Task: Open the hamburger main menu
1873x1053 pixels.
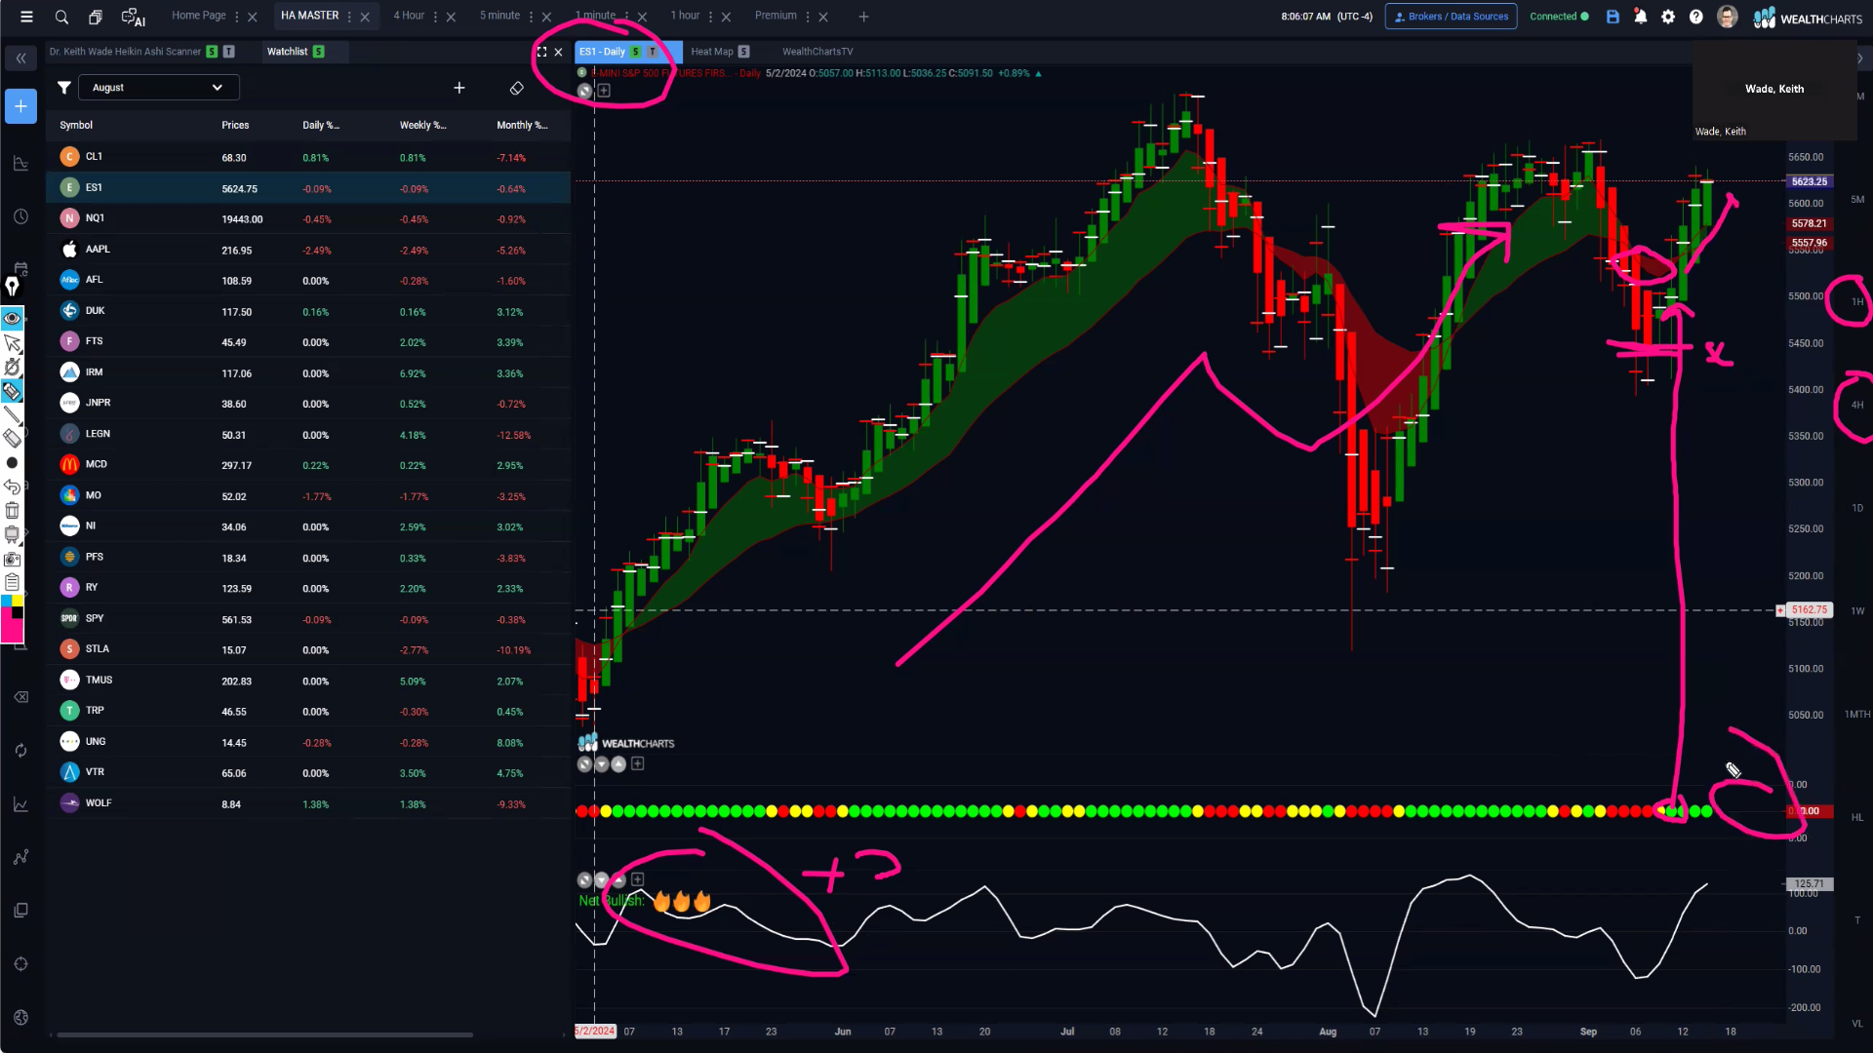Action: [x=26, y=17]
